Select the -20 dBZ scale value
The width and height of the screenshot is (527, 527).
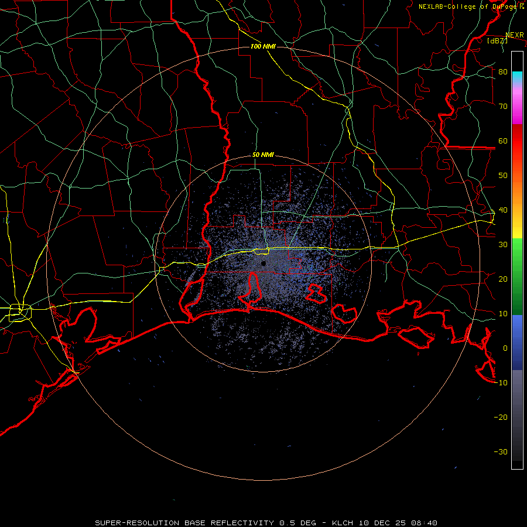(x=501, y=418)
